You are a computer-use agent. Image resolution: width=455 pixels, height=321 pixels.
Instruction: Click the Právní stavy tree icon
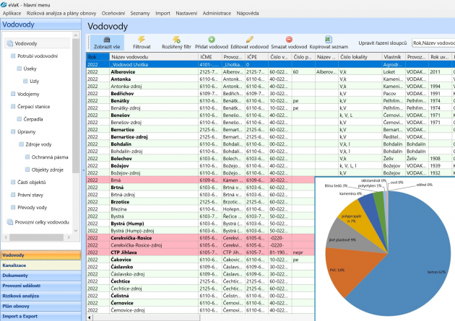13,195
